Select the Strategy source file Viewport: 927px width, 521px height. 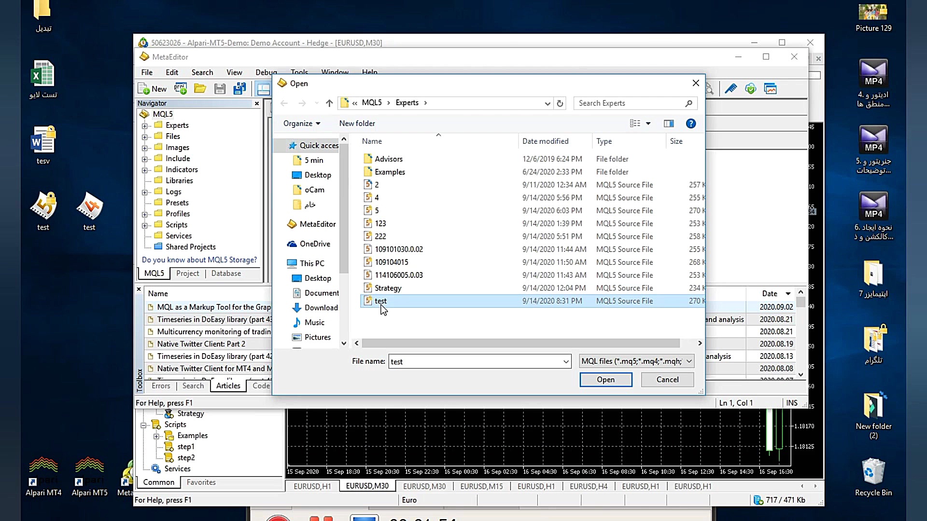pyautogui.click(x=388, y=288)
